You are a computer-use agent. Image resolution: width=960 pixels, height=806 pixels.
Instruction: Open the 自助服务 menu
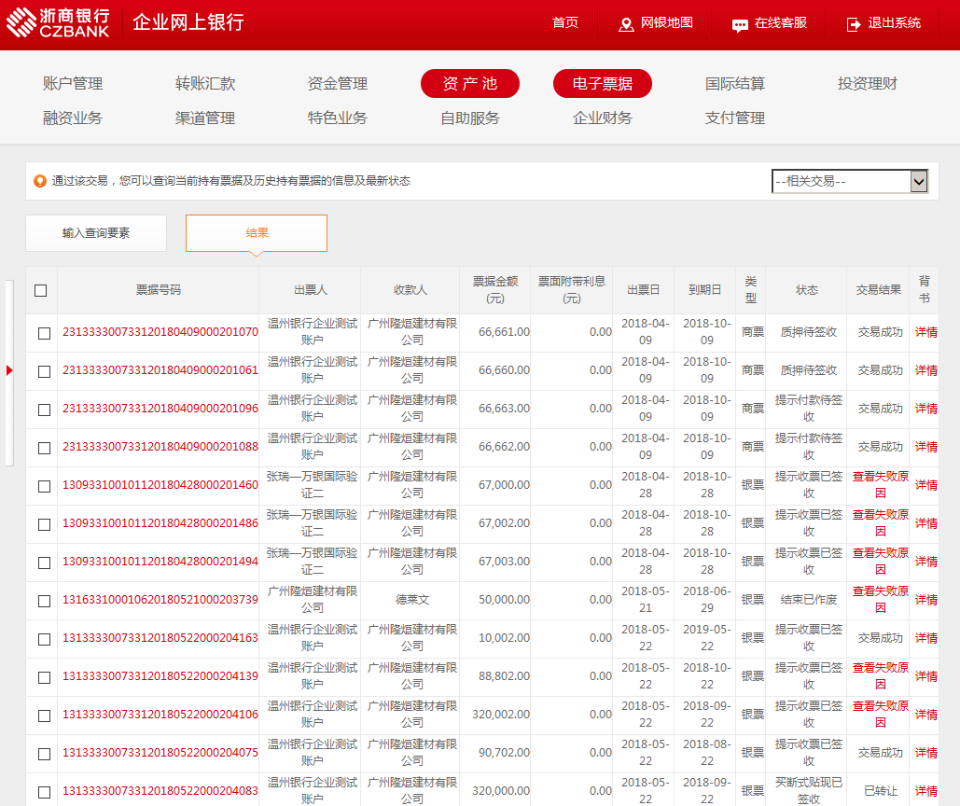coord(470,118)
